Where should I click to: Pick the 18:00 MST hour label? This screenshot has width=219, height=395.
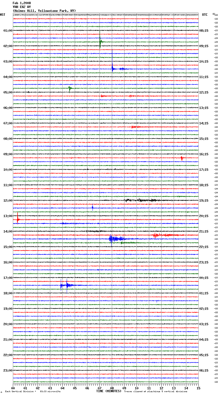pos(8,293)
